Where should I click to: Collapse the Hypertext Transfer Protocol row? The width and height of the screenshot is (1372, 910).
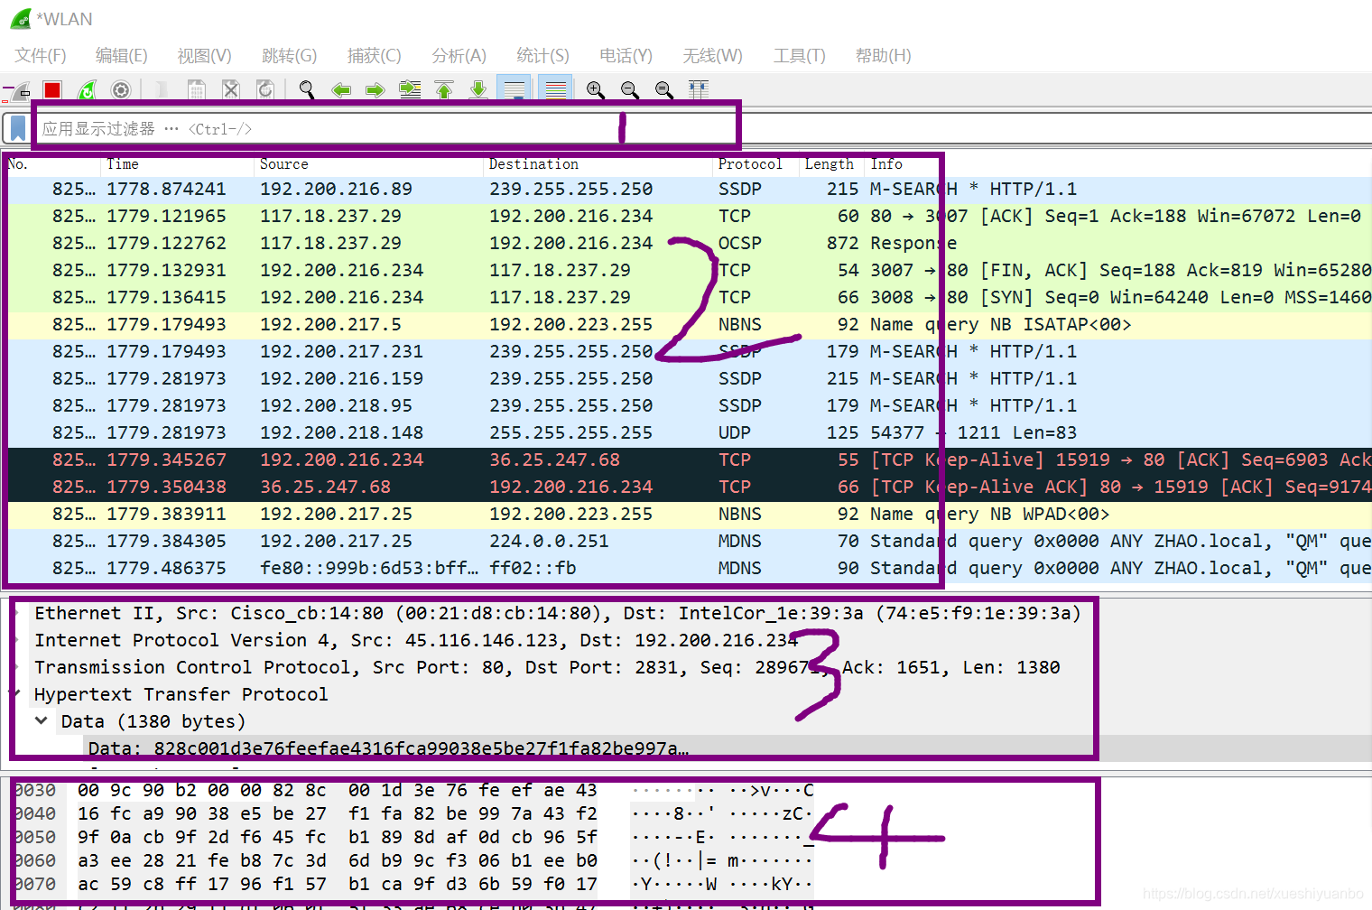[14, 694]
